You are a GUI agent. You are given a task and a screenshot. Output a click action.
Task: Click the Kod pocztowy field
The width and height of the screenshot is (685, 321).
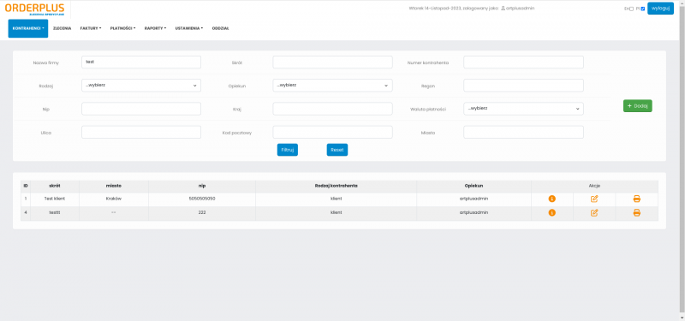coord(332,132)
